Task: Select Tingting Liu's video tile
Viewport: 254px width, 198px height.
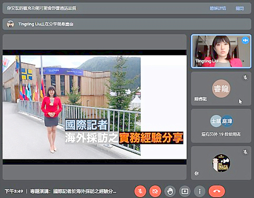Action: pos(221,51)
